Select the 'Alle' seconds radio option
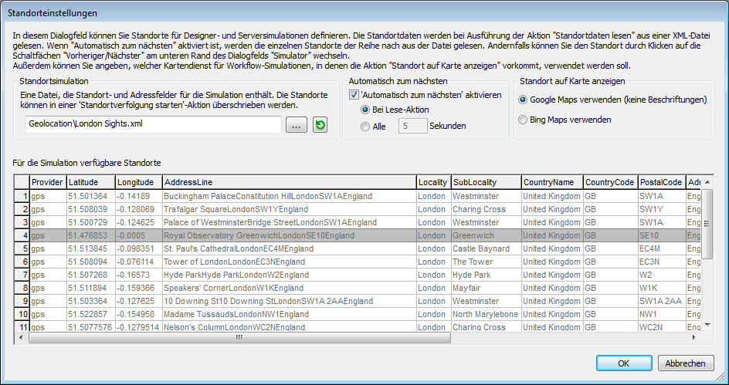 coord(367,126)
